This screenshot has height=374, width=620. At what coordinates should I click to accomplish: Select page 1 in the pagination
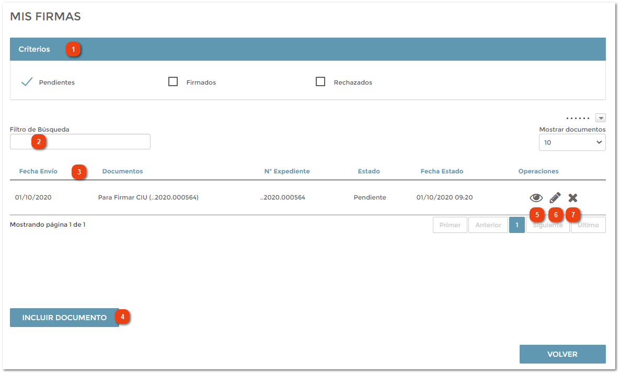(x=516, y=225)
